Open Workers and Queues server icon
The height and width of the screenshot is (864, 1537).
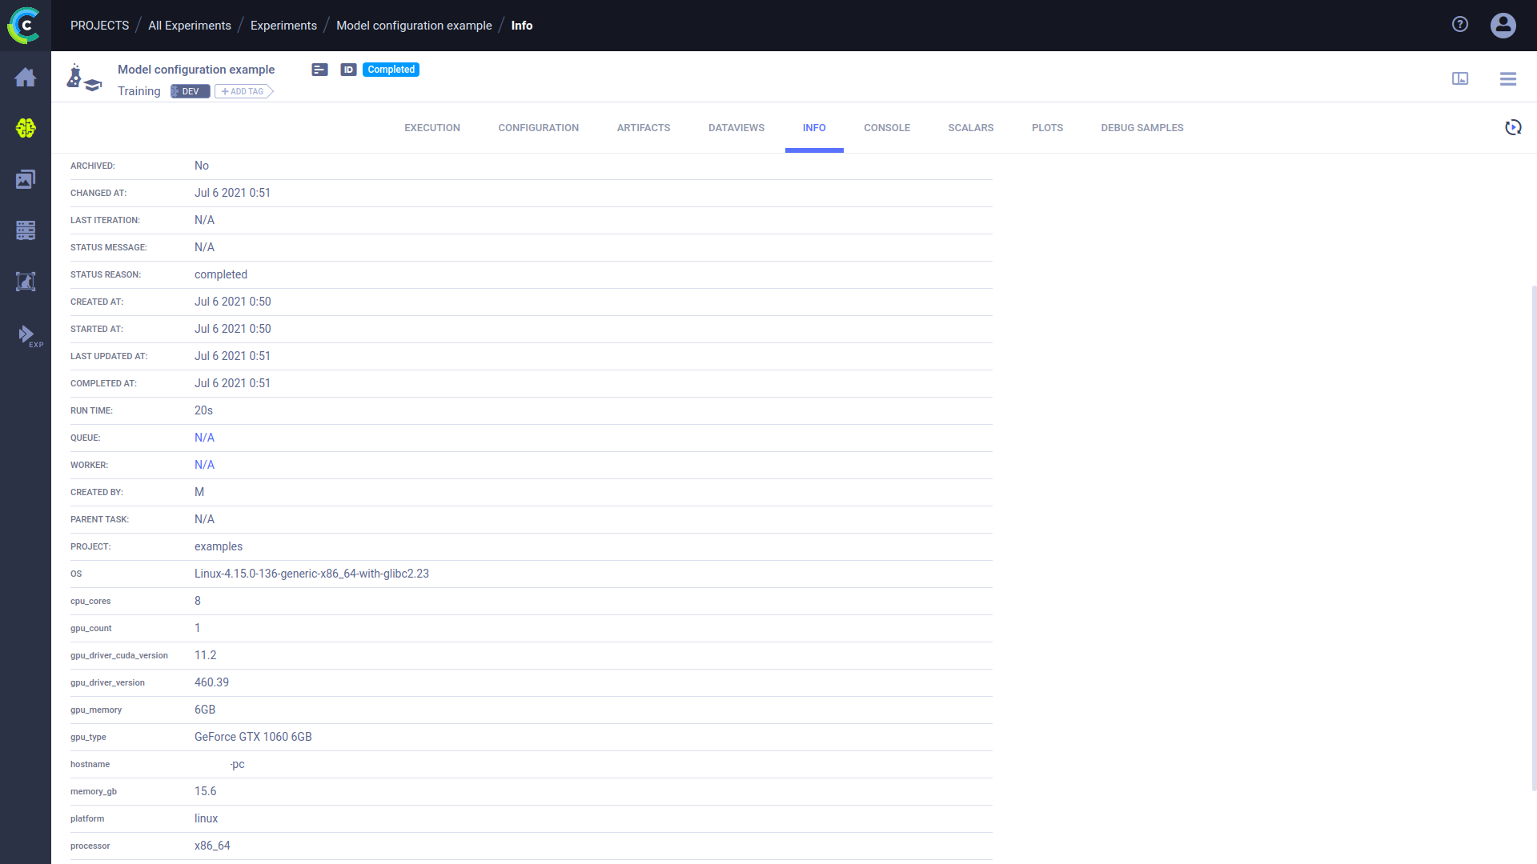coord(26,230)
